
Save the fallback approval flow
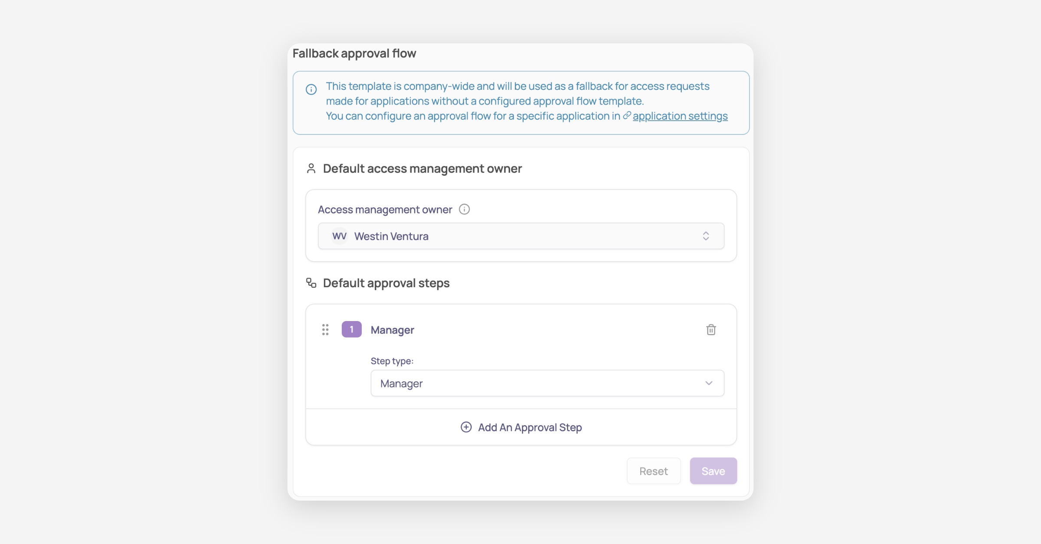point(713,471)
